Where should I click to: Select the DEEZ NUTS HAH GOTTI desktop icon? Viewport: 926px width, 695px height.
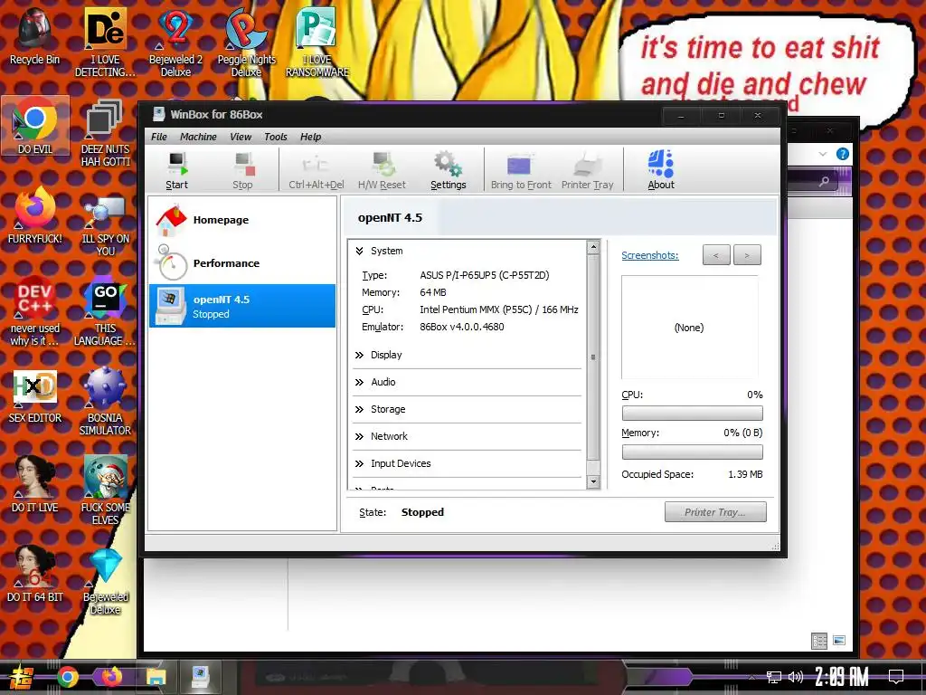(x=105, y=132)
